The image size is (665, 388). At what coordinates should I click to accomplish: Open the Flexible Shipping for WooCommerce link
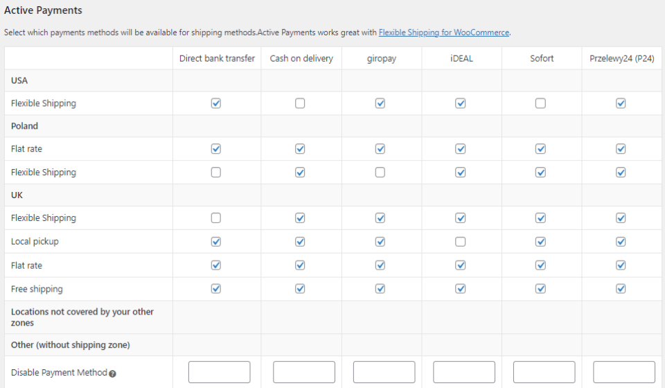443,33
